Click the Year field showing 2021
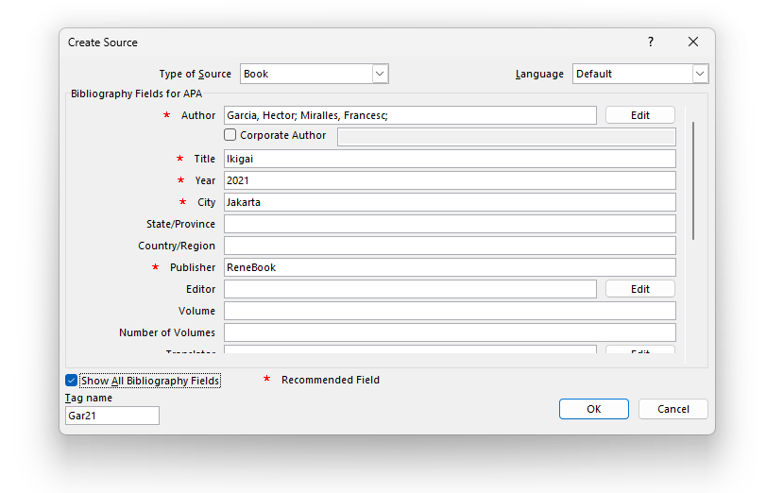The image size is (766, 493). pos(450,180)
